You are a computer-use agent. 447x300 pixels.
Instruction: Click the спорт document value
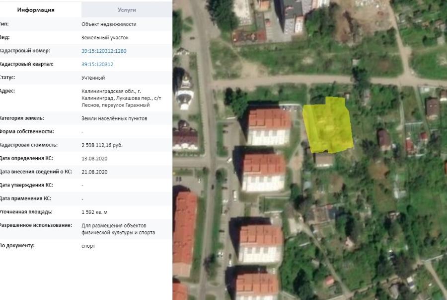pos(88,246)
